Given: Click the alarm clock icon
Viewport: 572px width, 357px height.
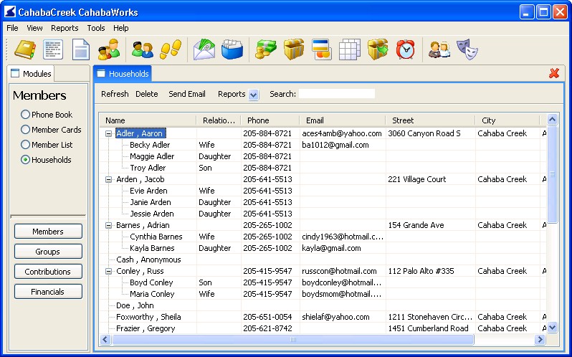Looking at the screenshot, I should click(406, 49).
